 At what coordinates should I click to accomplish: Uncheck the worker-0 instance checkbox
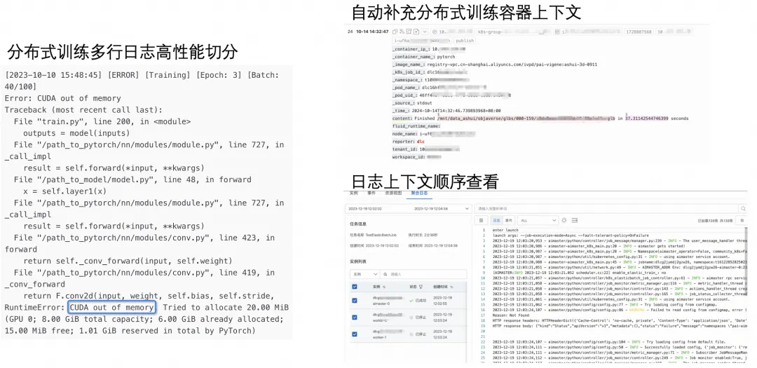355,318
